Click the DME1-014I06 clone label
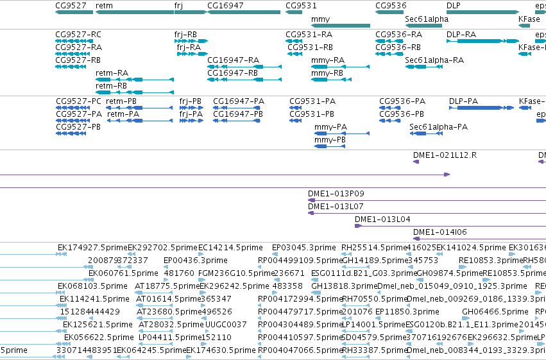 click(x=440, y=232)
